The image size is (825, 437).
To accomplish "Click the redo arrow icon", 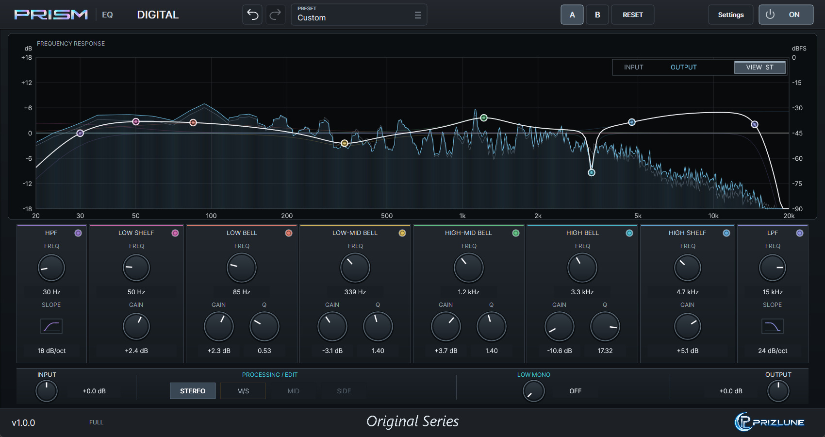I will [x=275, y=15].
